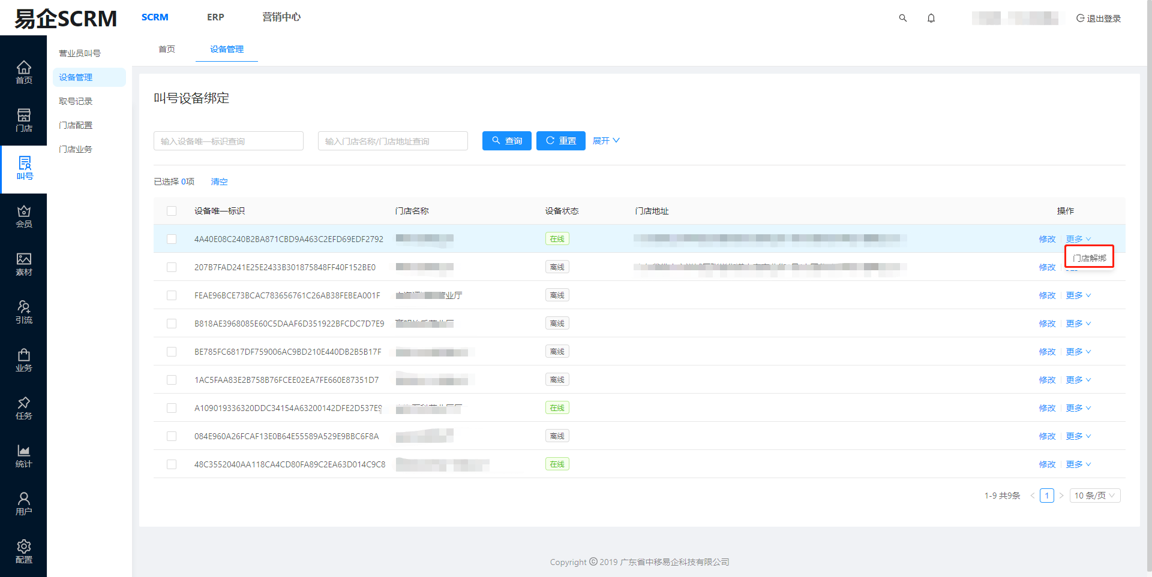This screenshot has width=1152, height=577.
Task: Click the 易企SCRM logo
Action: tap(65, 19)
